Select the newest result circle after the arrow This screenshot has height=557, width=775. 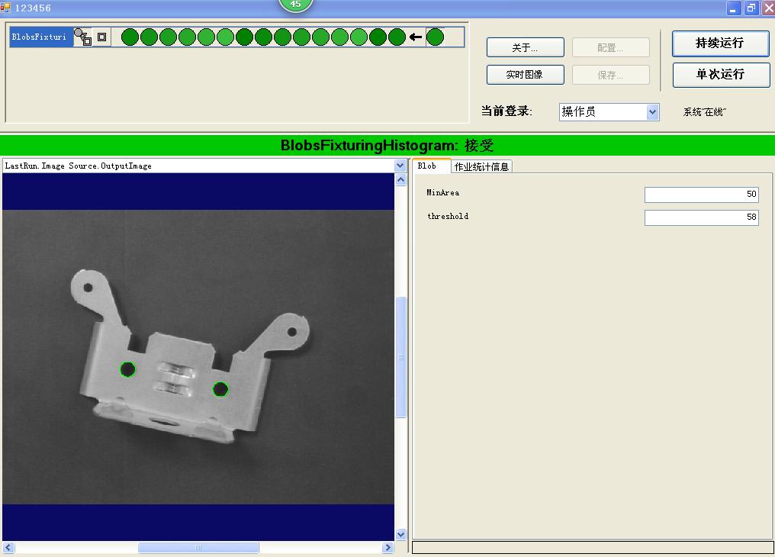click(435, 36)
